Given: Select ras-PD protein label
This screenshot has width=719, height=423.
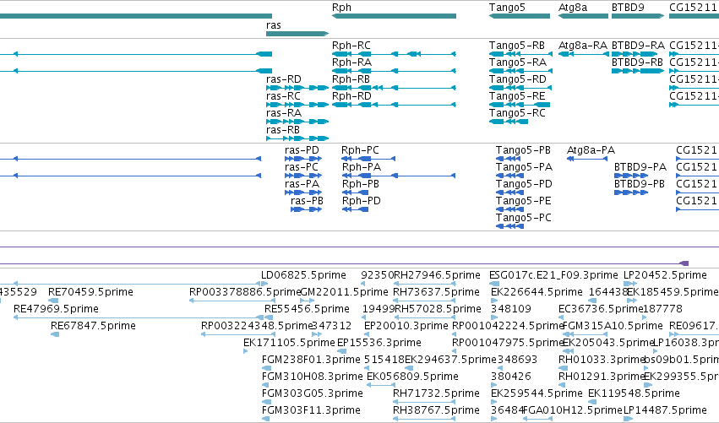Looking at the screenshot, I should click(x=302, y=150).
